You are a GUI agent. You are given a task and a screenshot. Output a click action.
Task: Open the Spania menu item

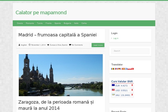[x=57, y=23]
